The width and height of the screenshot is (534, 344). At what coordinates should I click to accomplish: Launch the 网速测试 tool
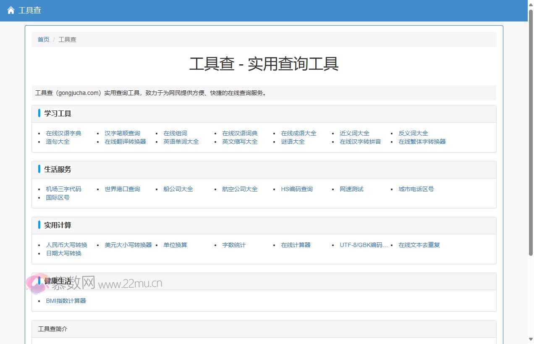[351, 189]
